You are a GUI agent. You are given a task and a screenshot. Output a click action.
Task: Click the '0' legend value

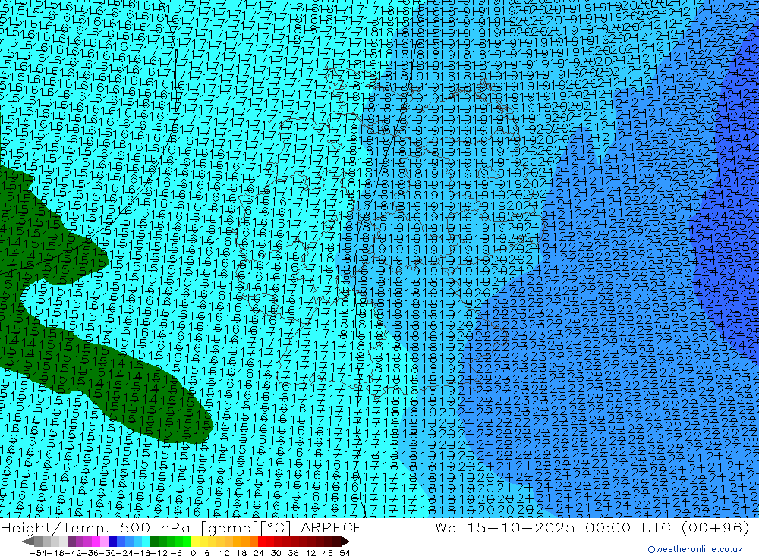193,553
